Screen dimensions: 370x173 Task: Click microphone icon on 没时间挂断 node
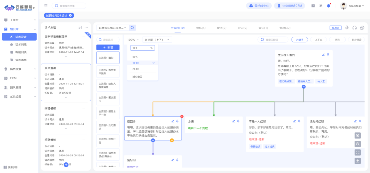[x=360, y=121]
